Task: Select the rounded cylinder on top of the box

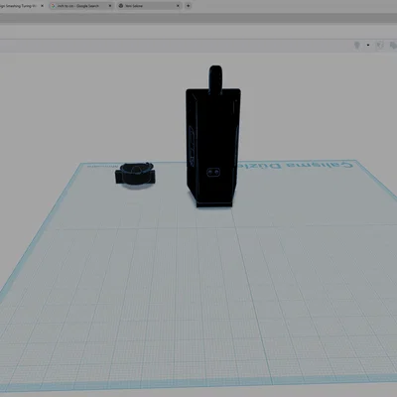Action: (215, 78)
